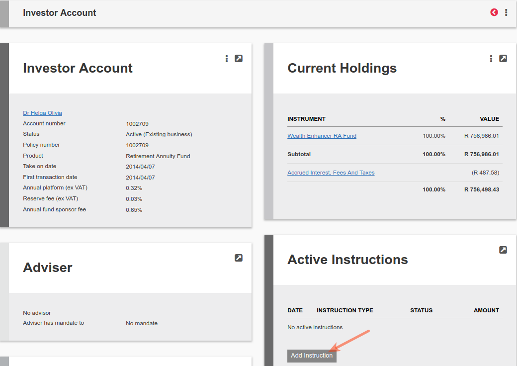Open Dr Helga Olivia investor link

coord(43,113)
